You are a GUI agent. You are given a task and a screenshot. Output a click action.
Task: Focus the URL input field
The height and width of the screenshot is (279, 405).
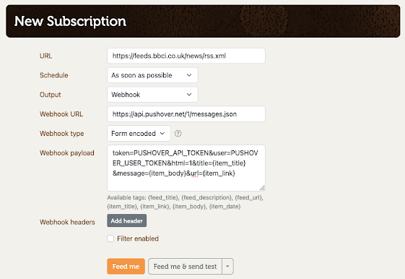[186, 56]
